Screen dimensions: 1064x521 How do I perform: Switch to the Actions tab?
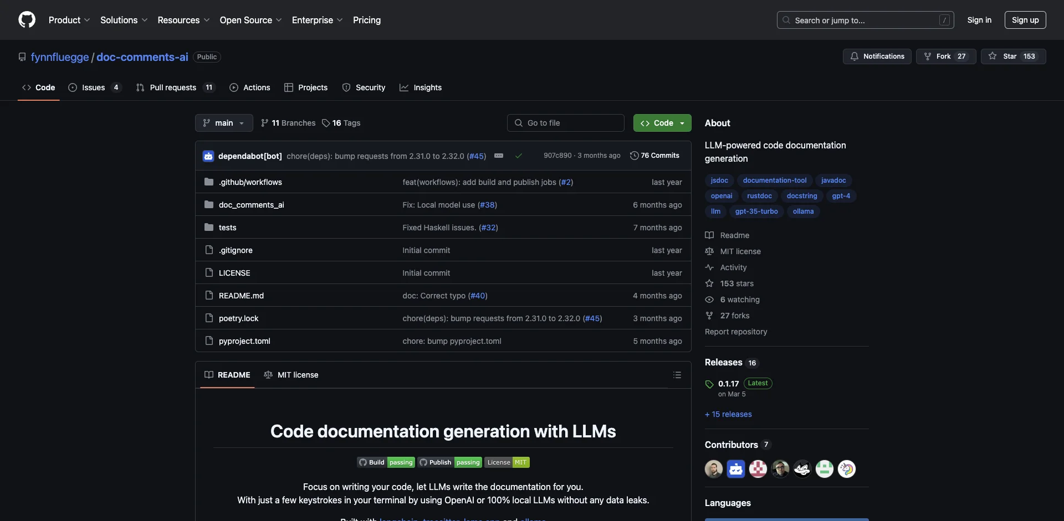pyautogui.click(x=250, y=87)
